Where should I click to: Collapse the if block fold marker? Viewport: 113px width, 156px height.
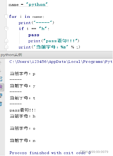click(x=6, y=28)
